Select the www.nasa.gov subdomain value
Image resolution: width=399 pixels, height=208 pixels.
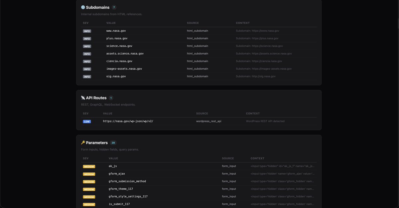[x=116, y=31]
